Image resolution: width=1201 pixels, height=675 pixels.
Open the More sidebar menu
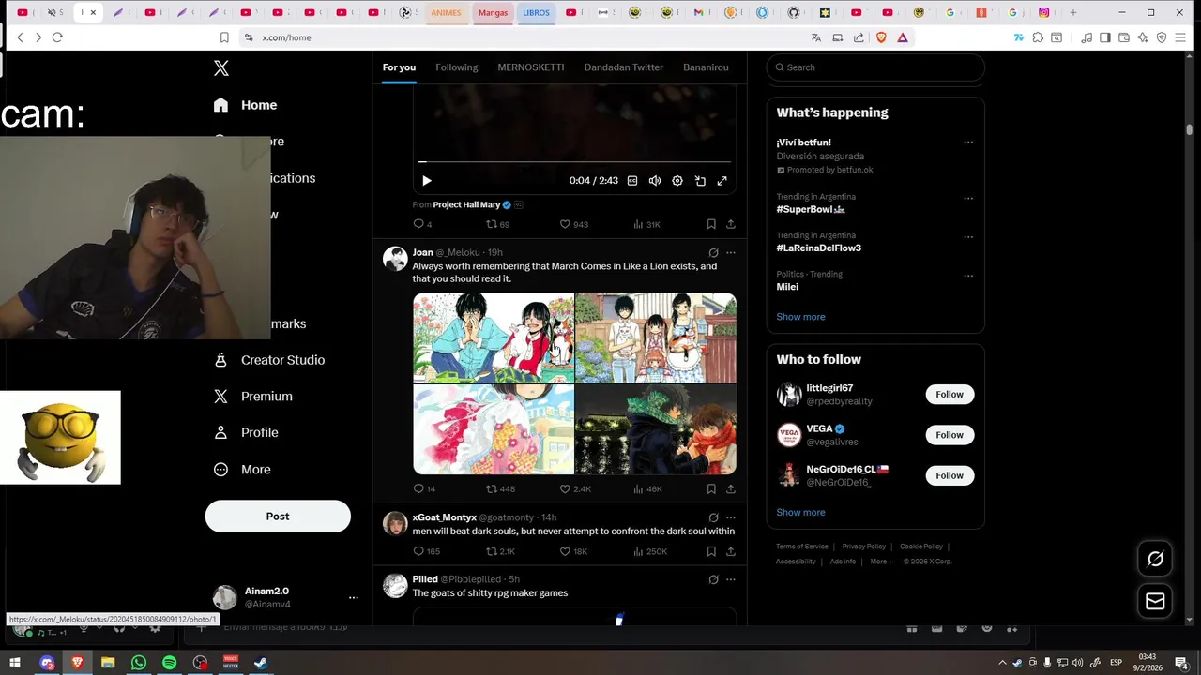tap(241, 470)
